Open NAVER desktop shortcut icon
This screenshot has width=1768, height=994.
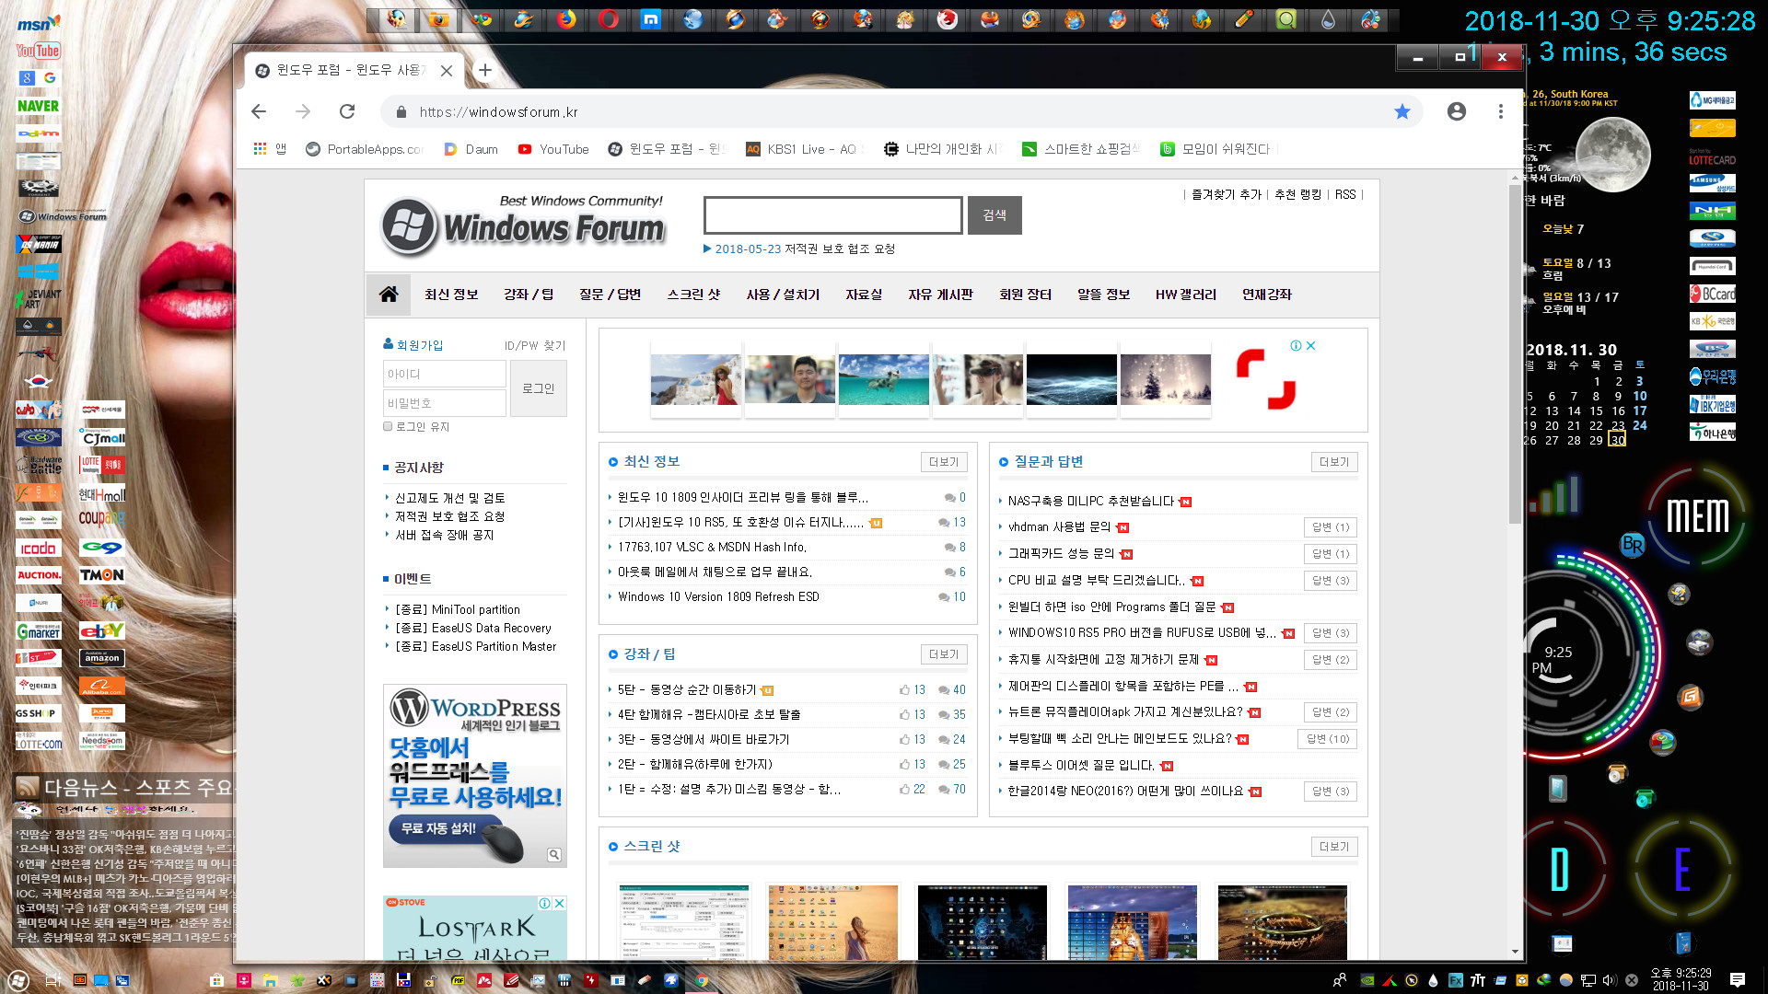[x=39, y=106]
